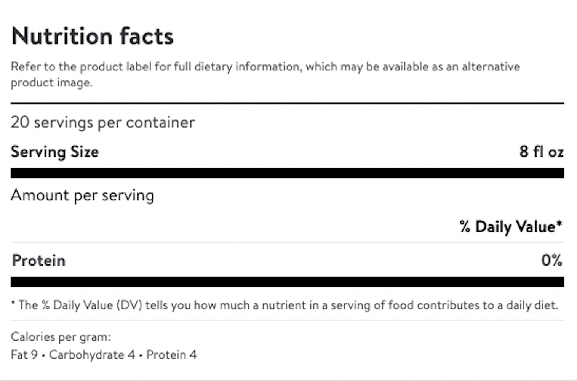Click the word 'alternative' in the disclaimer
Screen dimensions: 577x381
click(x=491, y=67)
